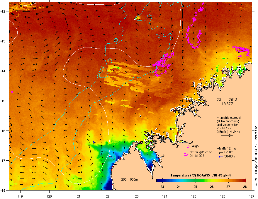Click the date label 23-Jul-2013
The image size is (258, 199).
[227, 100]
